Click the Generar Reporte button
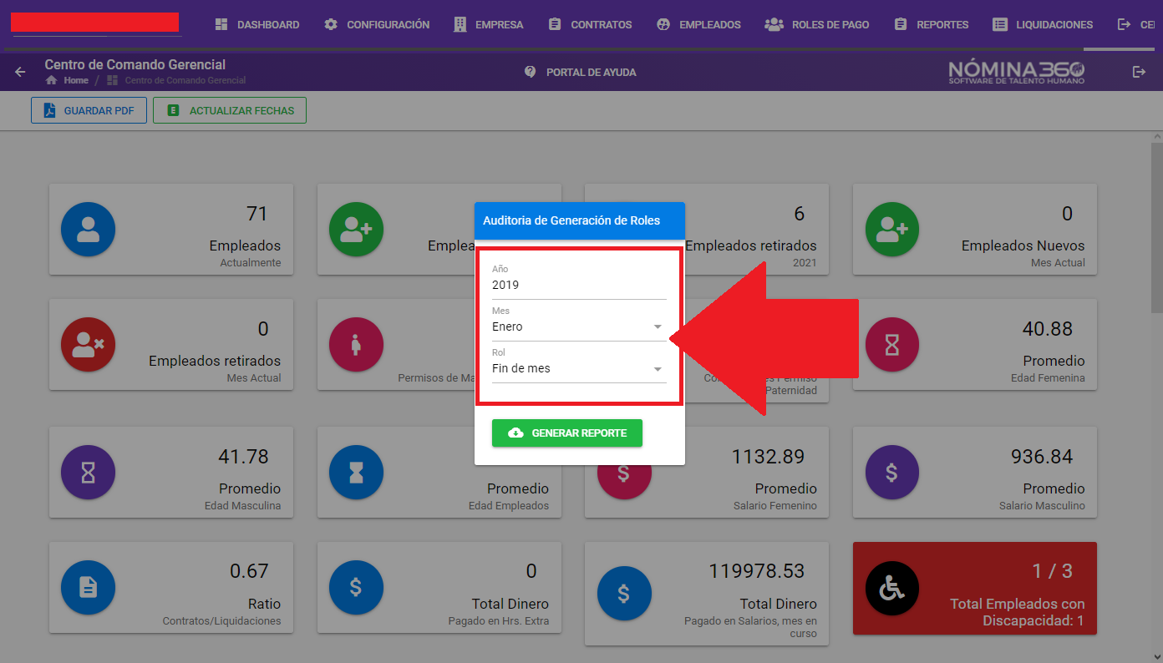This screenshot has width=1163, height=663. click(x=567, y=433)
